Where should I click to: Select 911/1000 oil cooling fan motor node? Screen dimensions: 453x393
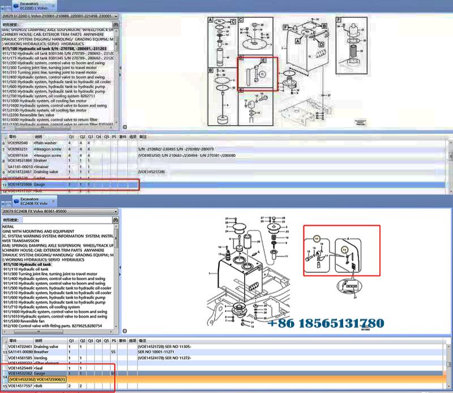[45, 101]
